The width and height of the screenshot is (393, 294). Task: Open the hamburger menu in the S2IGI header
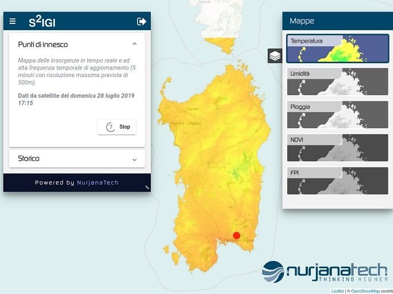point(13,22)
